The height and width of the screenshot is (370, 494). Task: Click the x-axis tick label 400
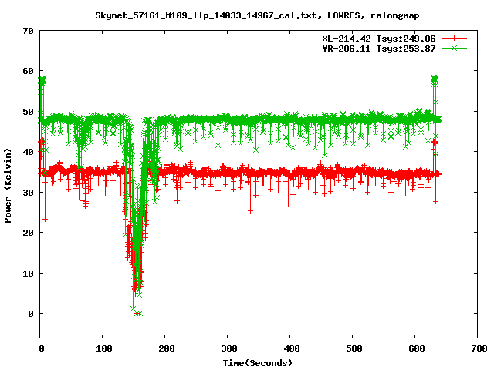click(292, 348)
